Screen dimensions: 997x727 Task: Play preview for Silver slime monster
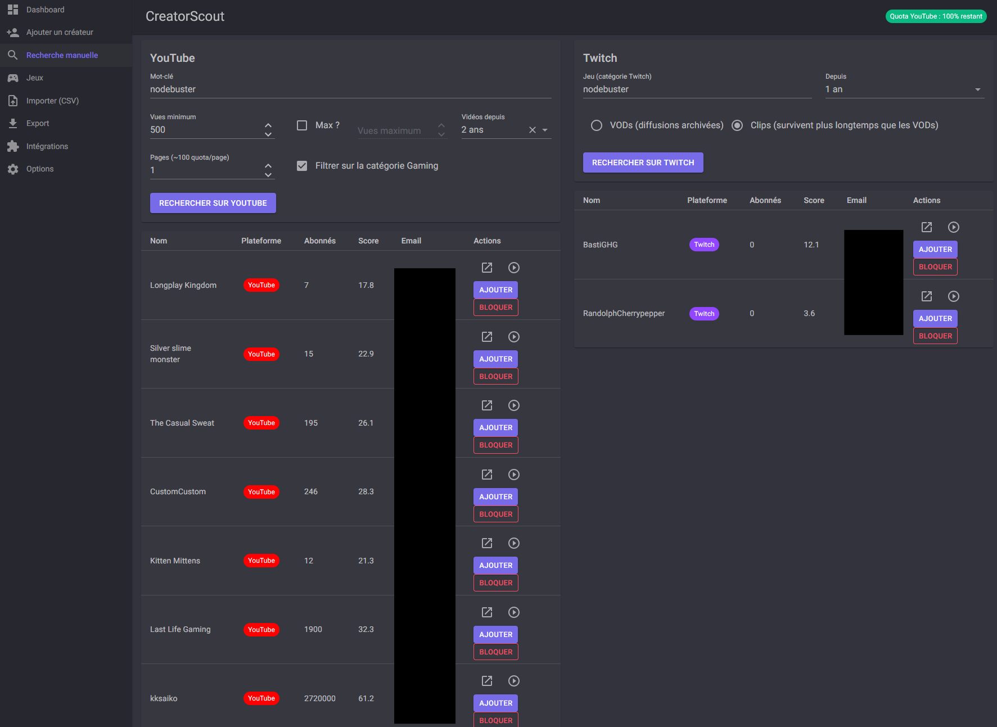[514, 337]
